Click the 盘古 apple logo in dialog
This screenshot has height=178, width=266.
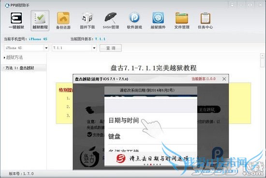coord(89,157)
